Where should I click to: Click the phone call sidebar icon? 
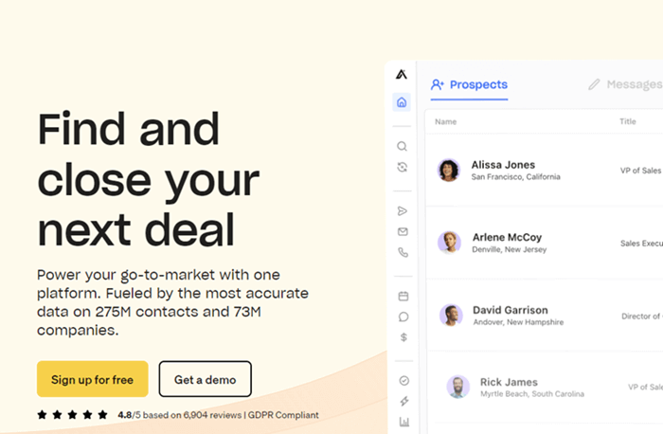pyautogui.click(x=403, y=253)
